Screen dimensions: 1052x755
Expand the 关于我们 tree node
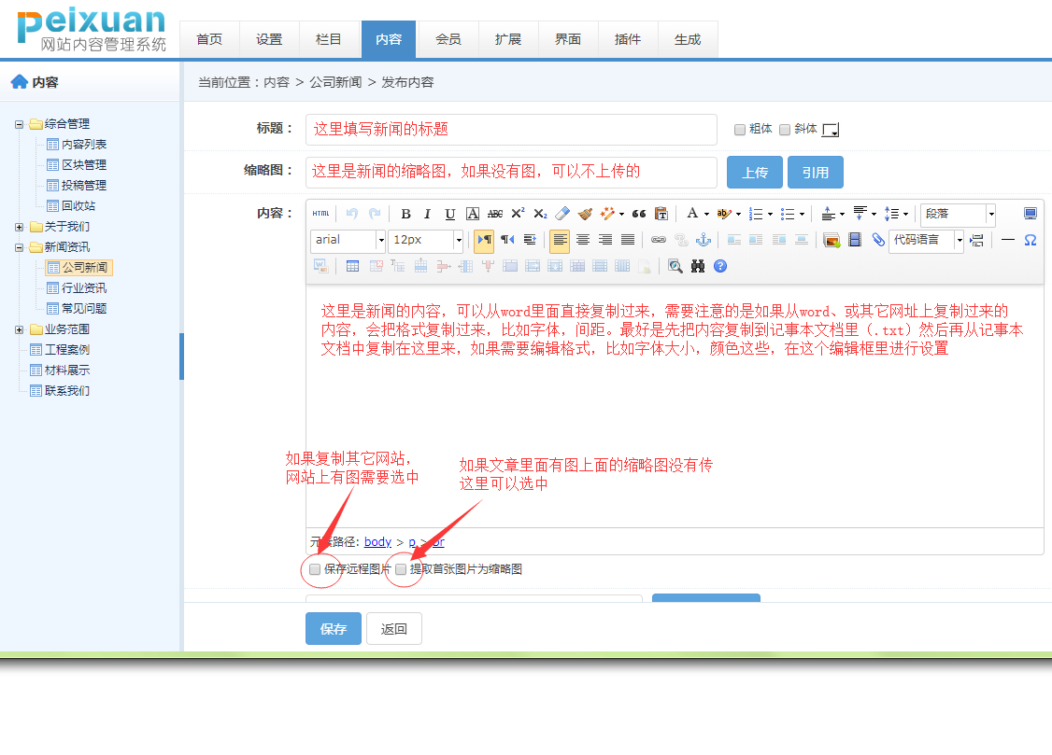tap(19, 226)
